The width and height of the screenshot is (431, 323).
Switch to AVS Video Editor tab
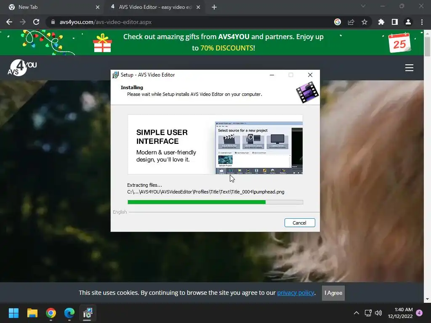pyautogui.click(x=155, y=7)
